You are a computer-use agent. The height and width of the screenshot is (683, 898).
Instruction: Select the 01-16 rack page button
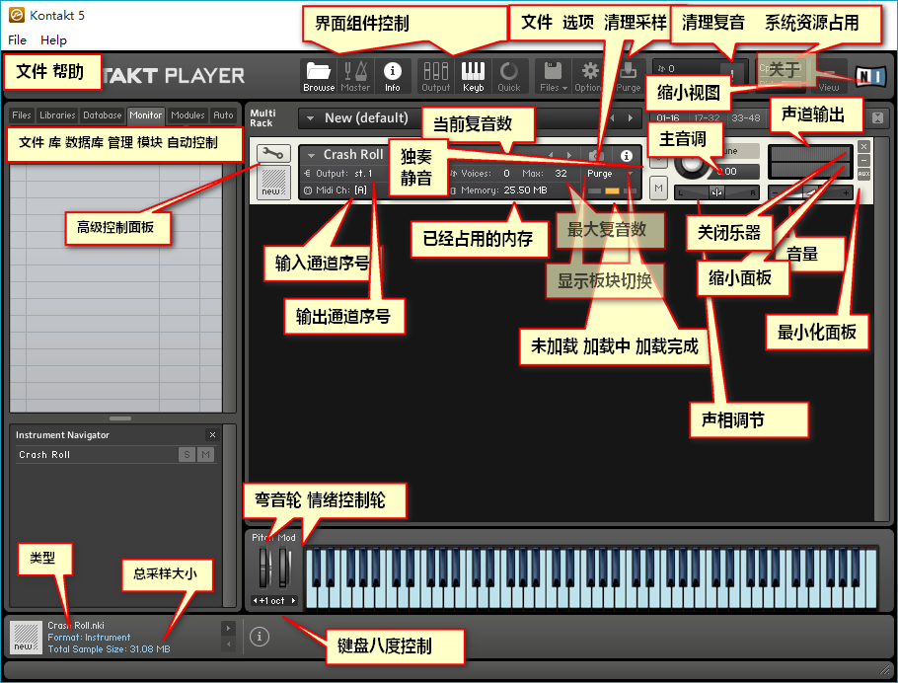667,118
